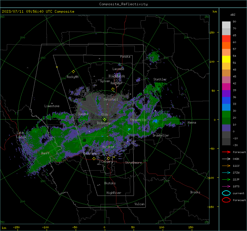The image size is (247, 231).
Task: Click the Calgary city label
Action: (x=107, y=162)
